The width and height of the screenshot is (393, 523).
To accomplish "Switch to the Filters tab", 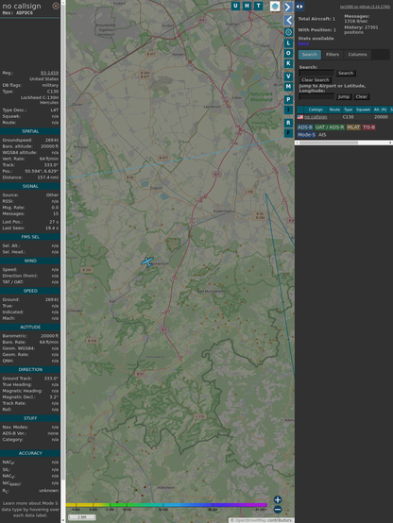I will 333,55.
